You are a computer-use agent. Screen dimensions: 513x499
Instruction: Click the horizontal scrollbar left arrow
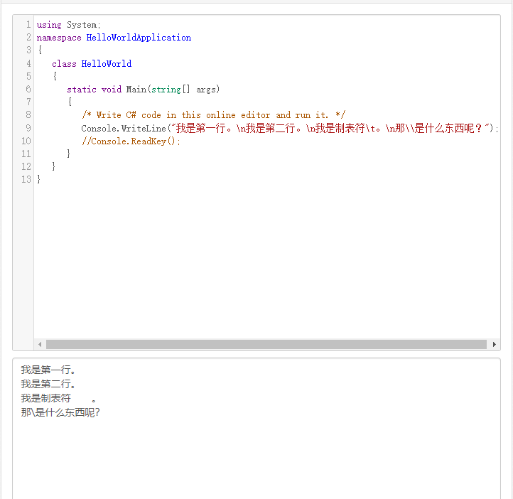tap(40, 344)
